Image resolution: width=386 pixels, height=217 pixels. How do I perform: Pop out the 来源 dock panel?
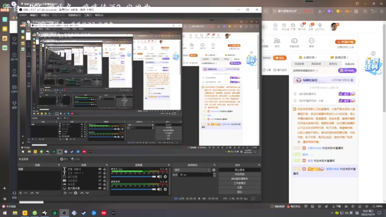click(x=107, y=165)
